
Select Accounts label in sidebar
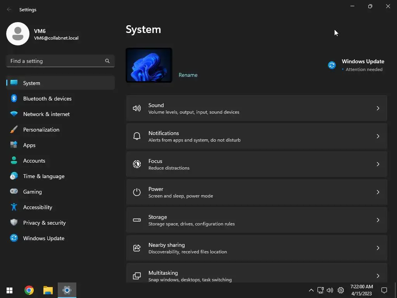(x=34, y=161)
